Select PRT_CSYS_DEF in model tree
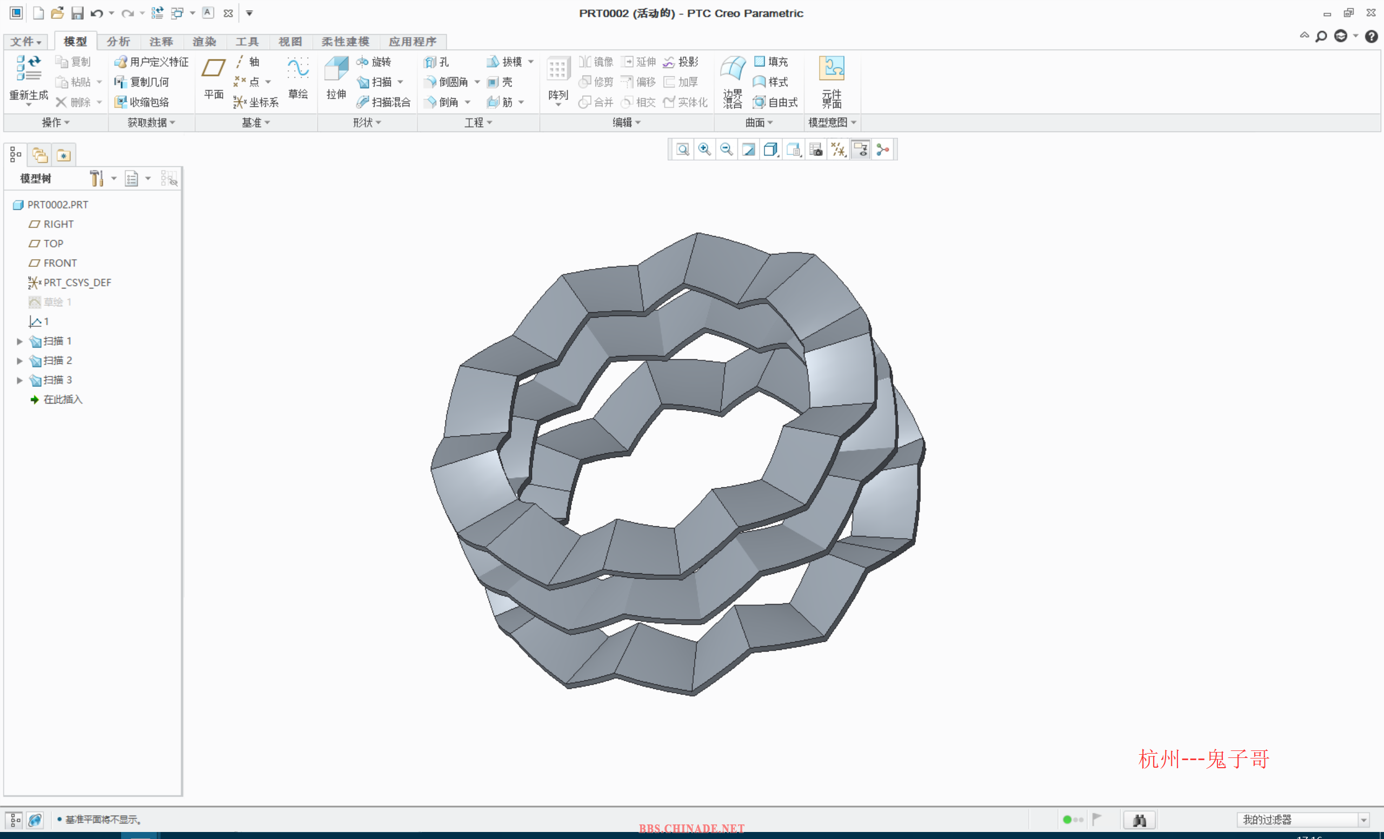Viewport: 1384px width, 839px height. pos(70,283)
